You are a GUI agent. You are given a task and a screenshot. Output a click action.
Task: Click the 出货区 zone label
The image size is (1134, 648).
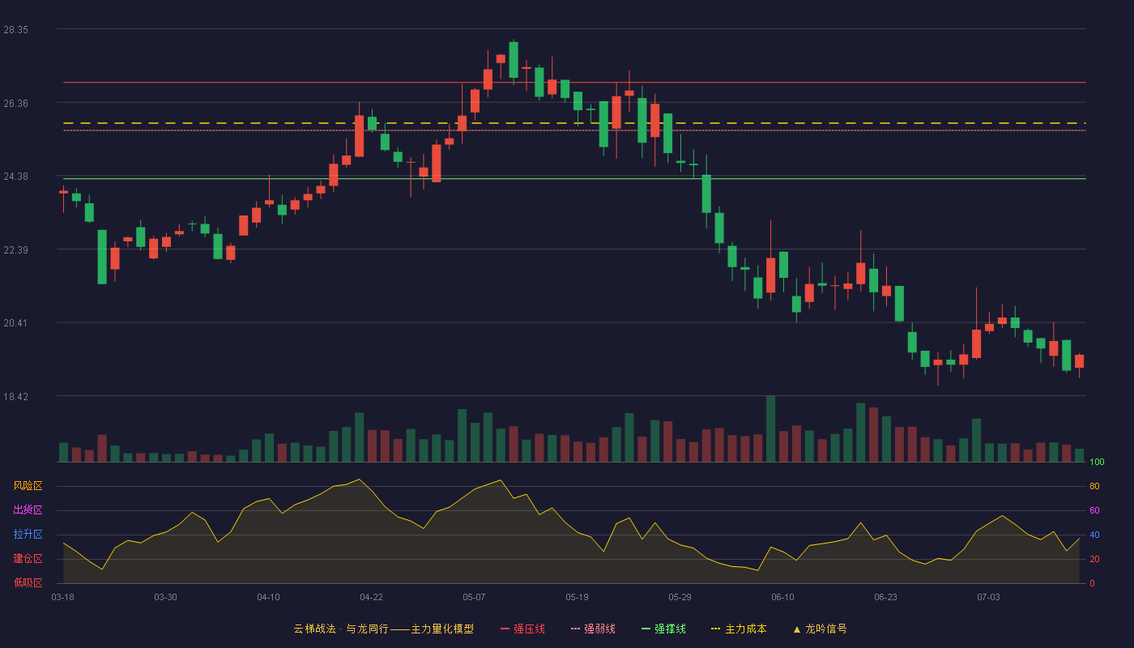pyautogui.click(x=28, y=510)
